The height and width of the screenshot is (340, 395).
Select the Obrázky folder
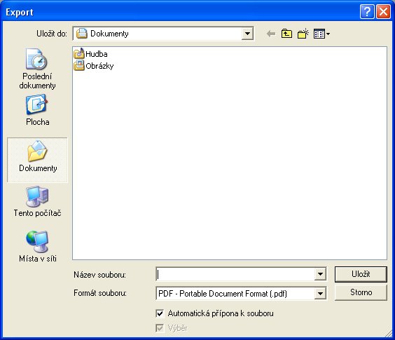tap(94, 66)
